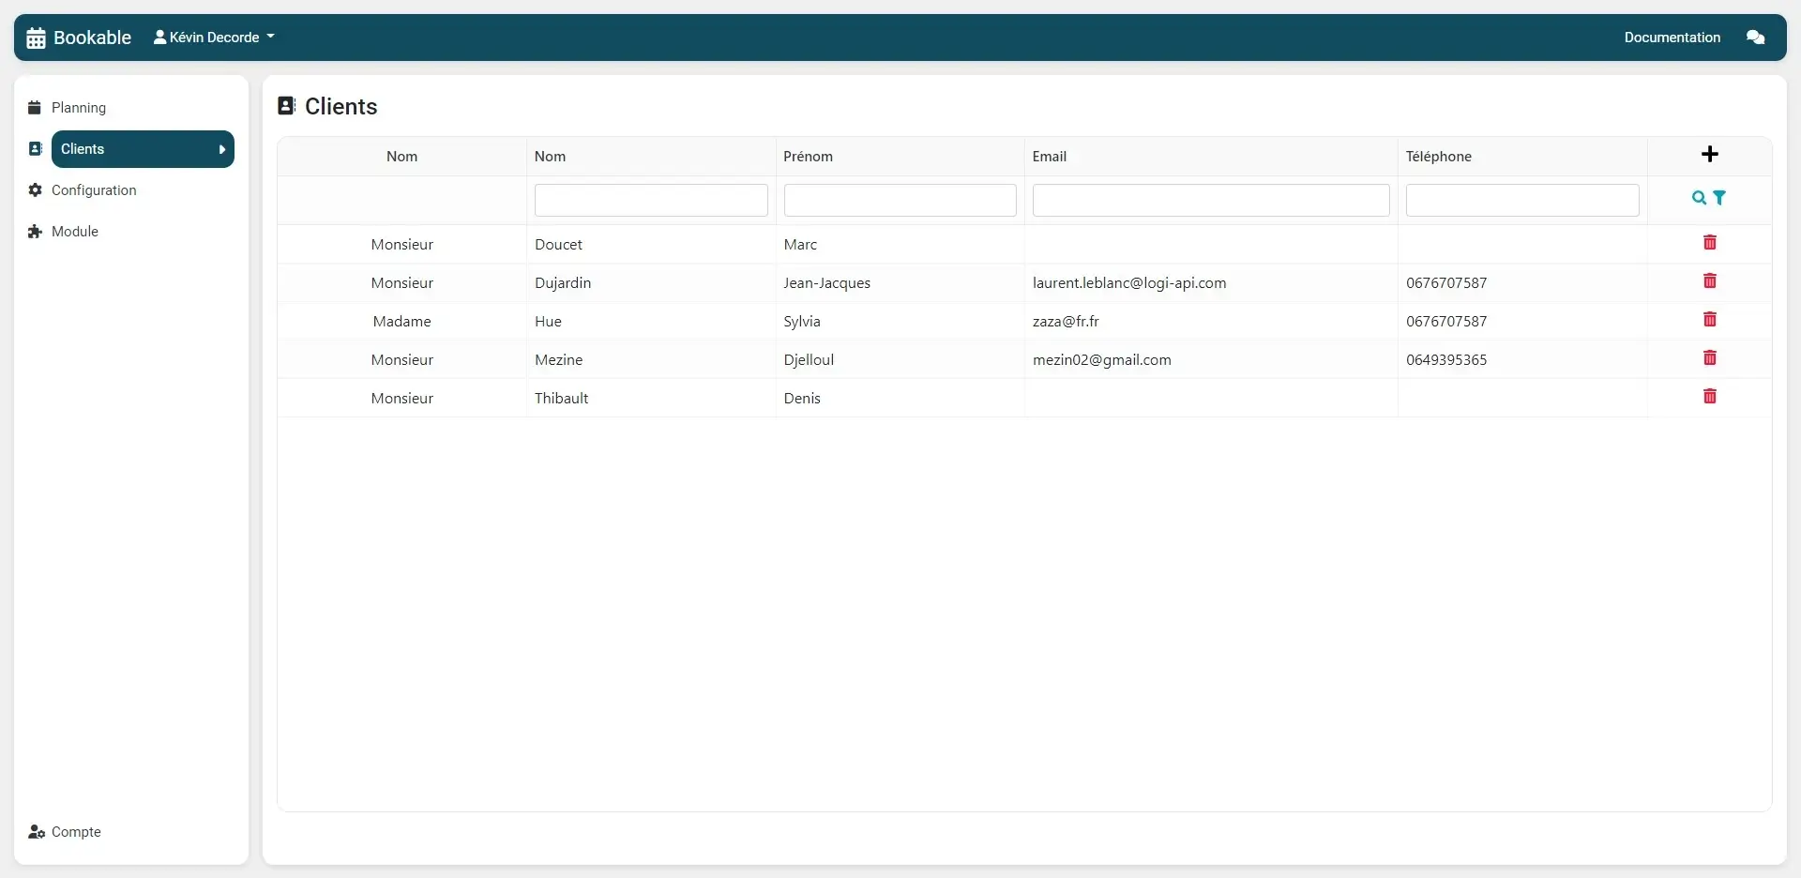Click email laurent.leblanc@logi-api.com
Image resolution: width=1801 pixels, height=878 pixels.
(1129, 283)
